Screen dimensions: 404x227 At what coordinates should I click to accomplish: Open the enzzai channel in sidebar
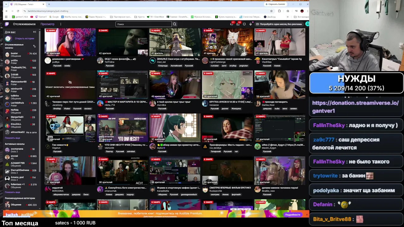[21, 157]
